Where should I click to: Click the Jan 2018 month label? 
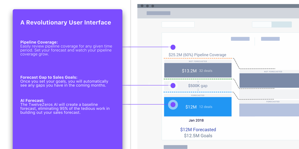[x=196, y=120]
